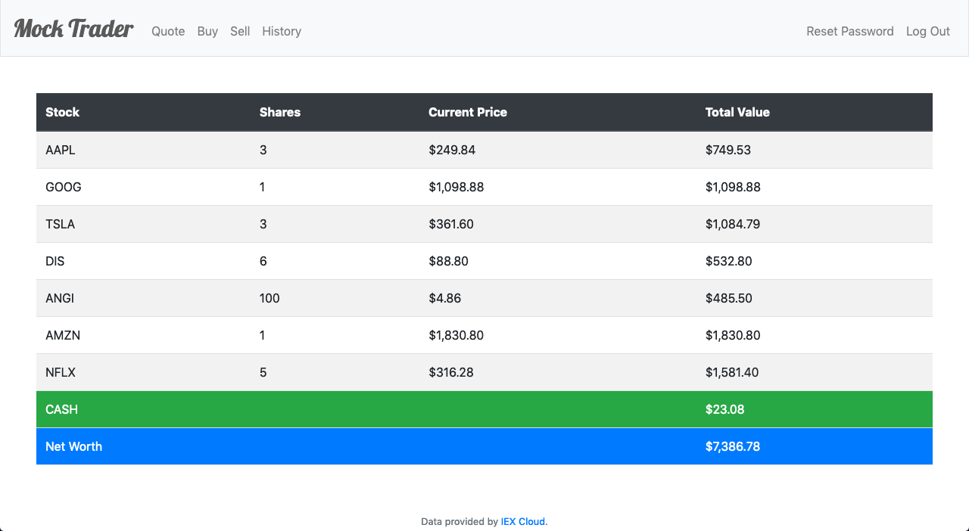Click NFLX current price $316.28
This screenshot has height=531, width=969.
tap(451, 372)
